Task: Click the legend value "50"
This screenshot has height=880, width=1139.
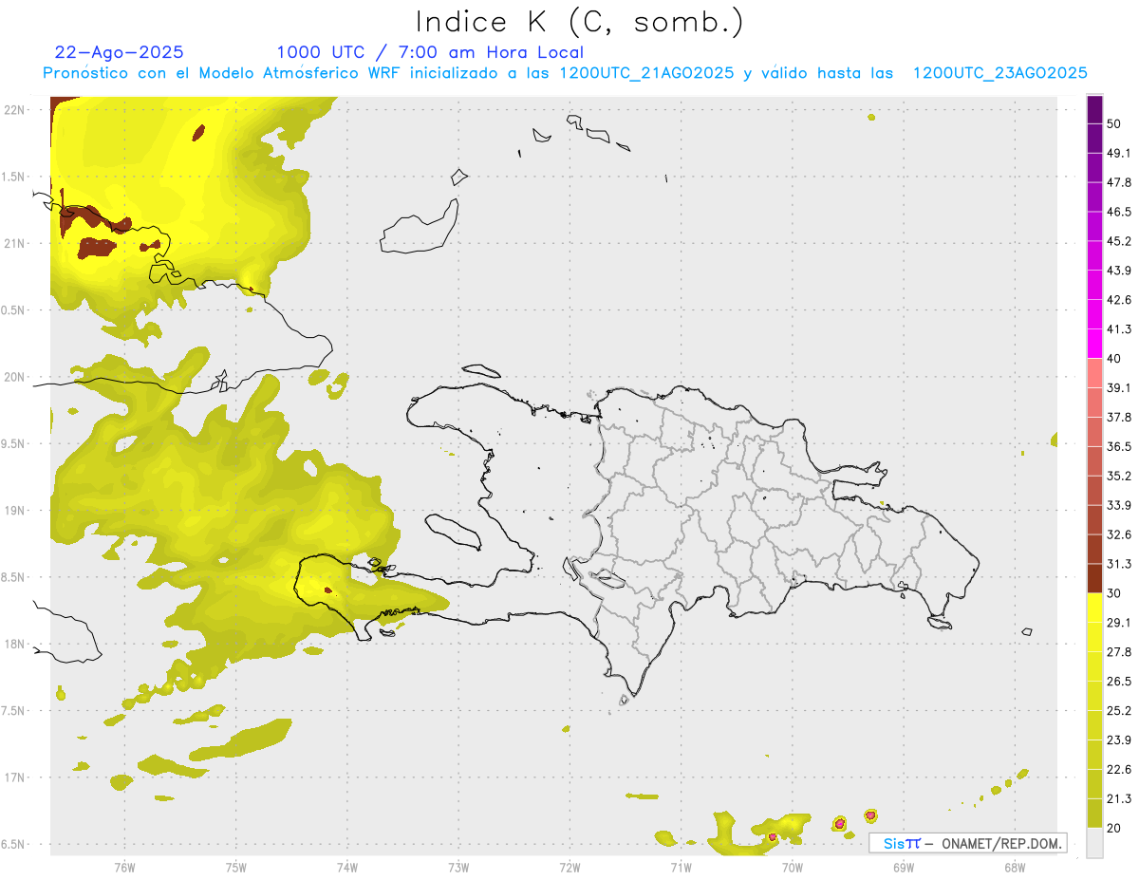Action: tap(1115, 124)
